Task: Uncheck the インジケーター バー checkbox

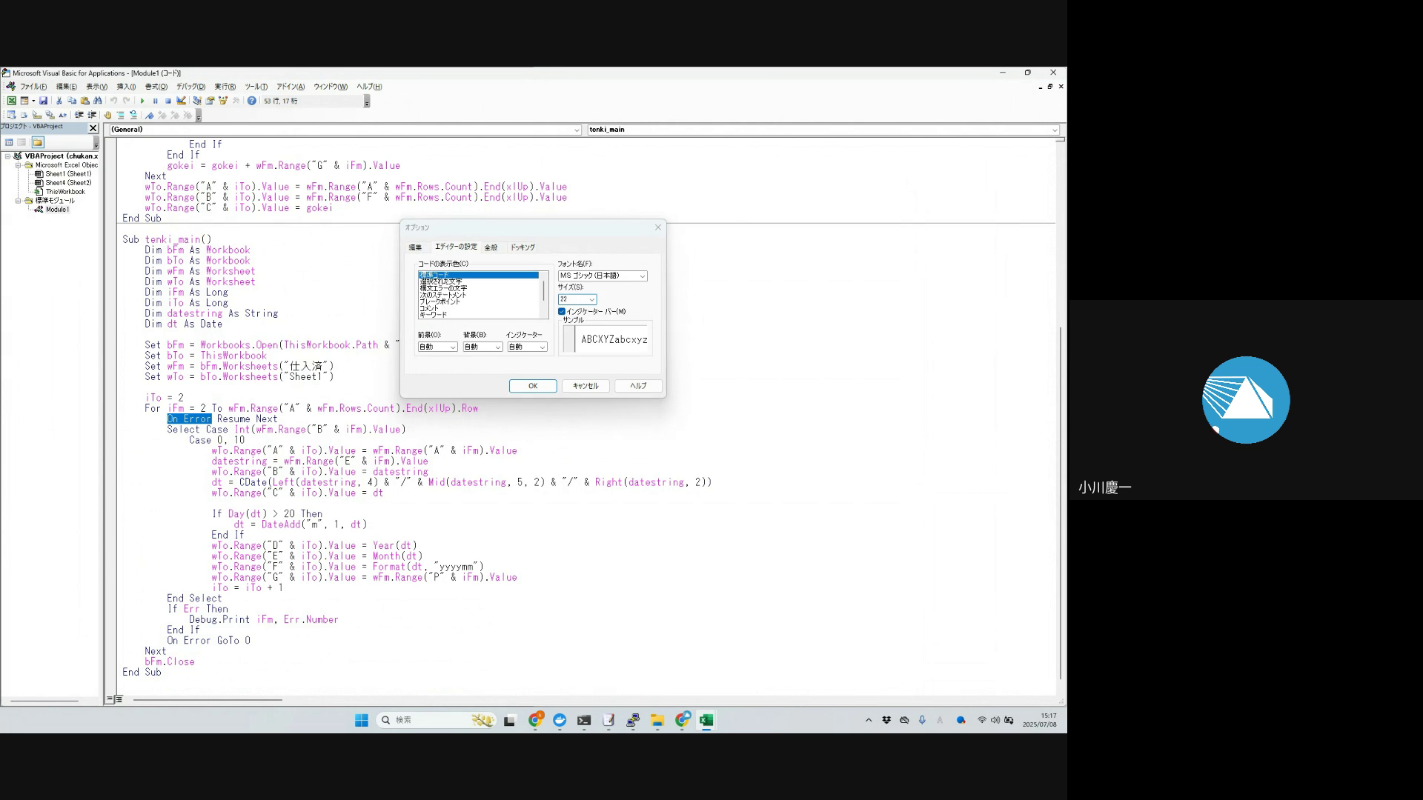Action: [x=562, y=311]
